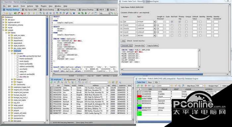Click the Max Rows input field
This screenshot has width=232, height=127.
199,86
